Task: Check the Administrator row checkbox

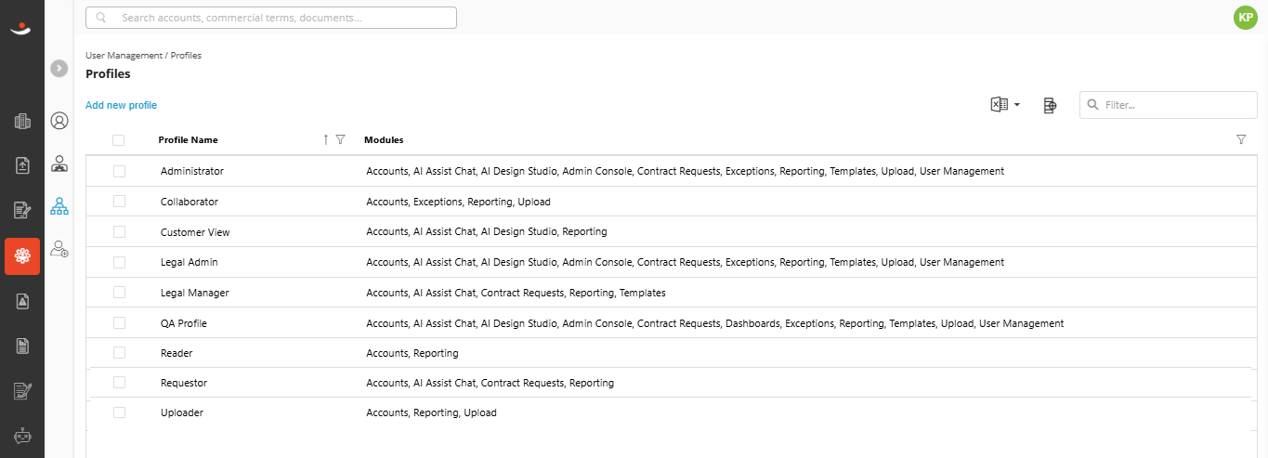Action: click(119, 171)
